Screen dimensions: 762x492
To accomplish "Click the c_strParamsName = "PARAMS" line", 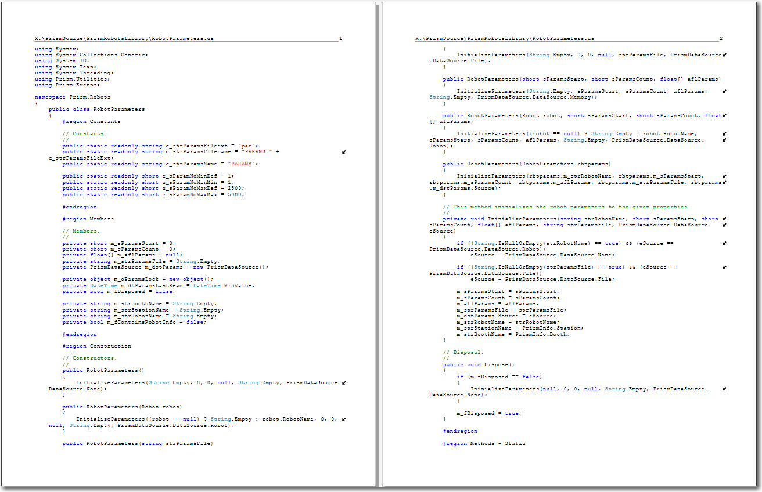I will (x=160, y=164).
